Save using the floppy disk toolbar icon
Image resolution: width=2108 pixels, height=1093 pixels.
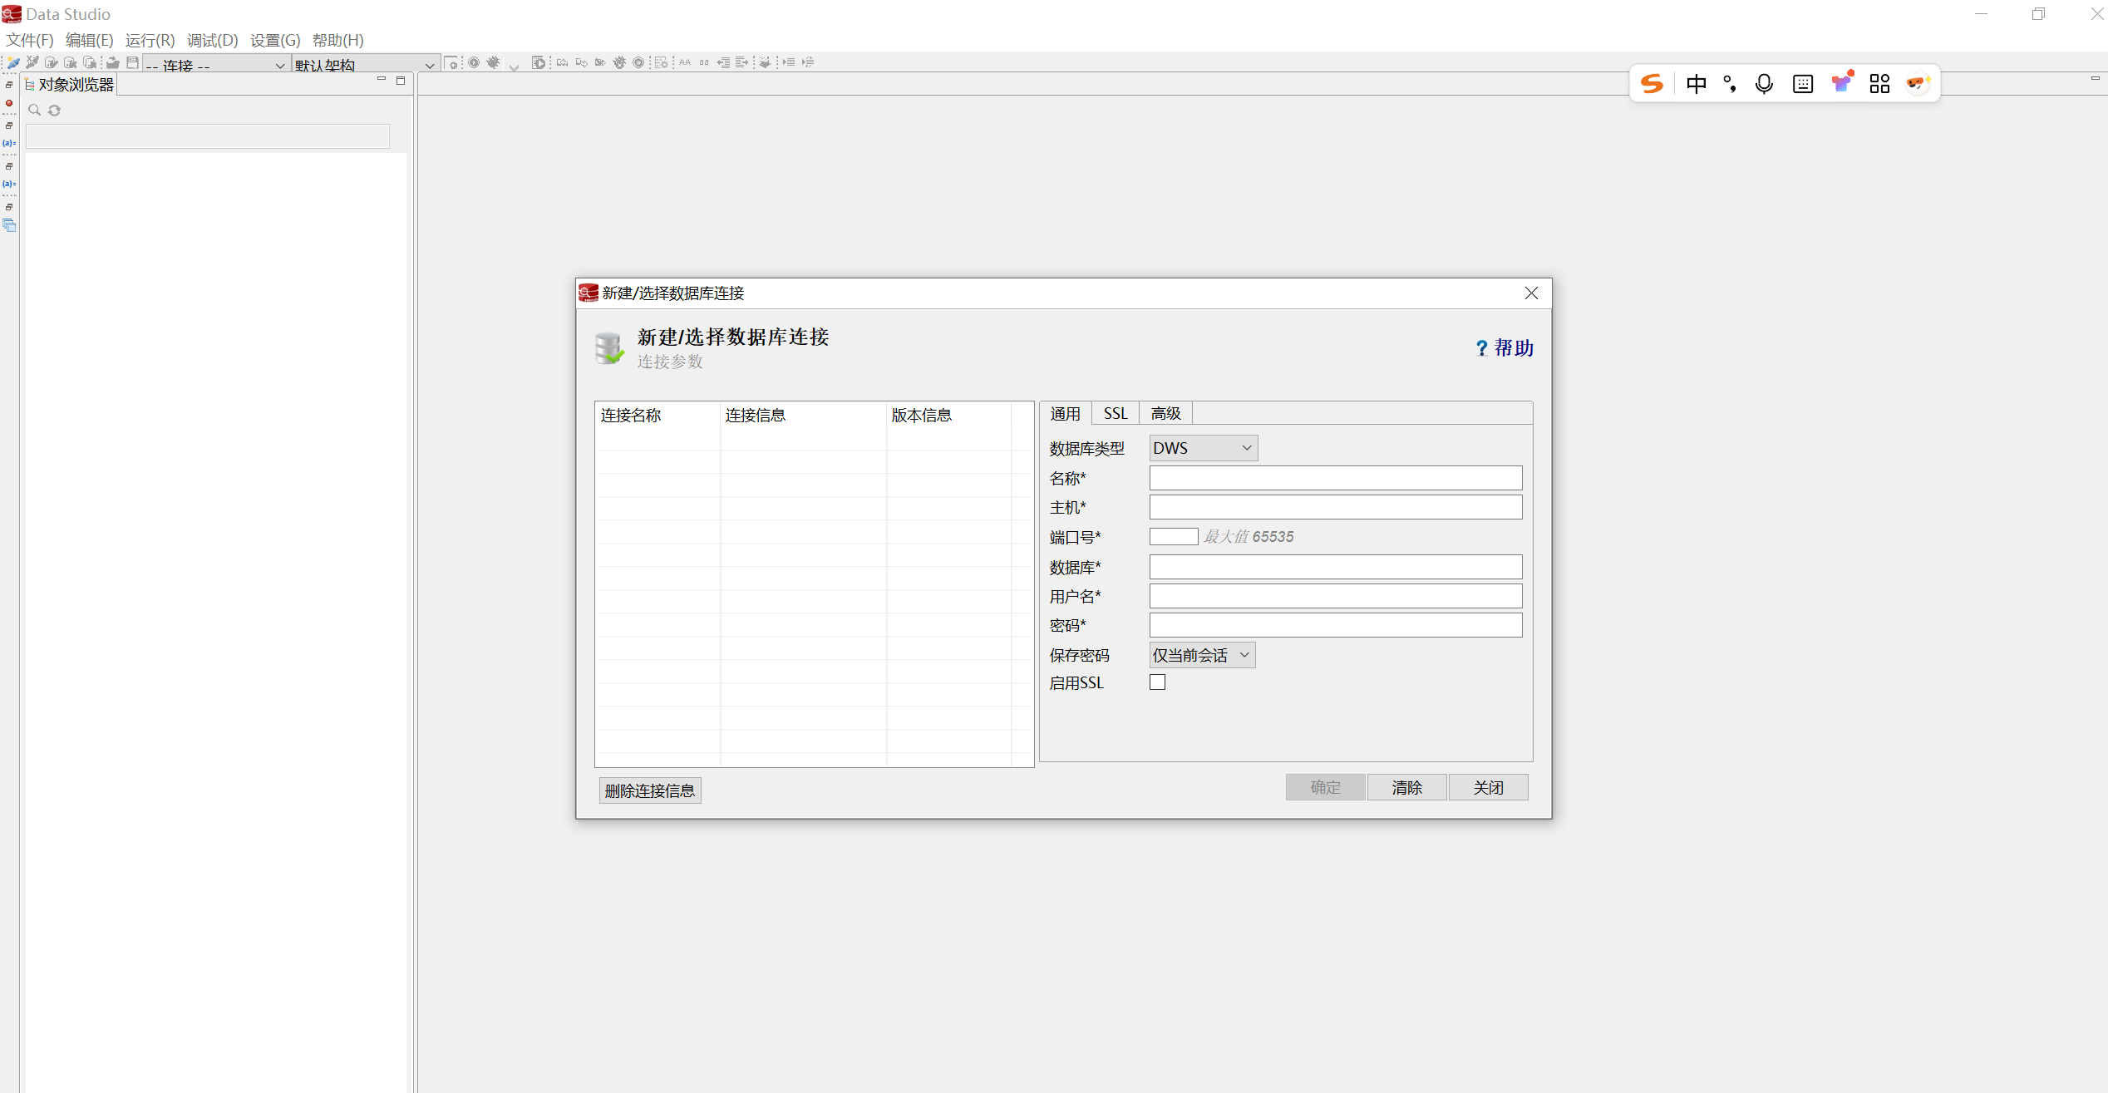[x=132, y=63]
